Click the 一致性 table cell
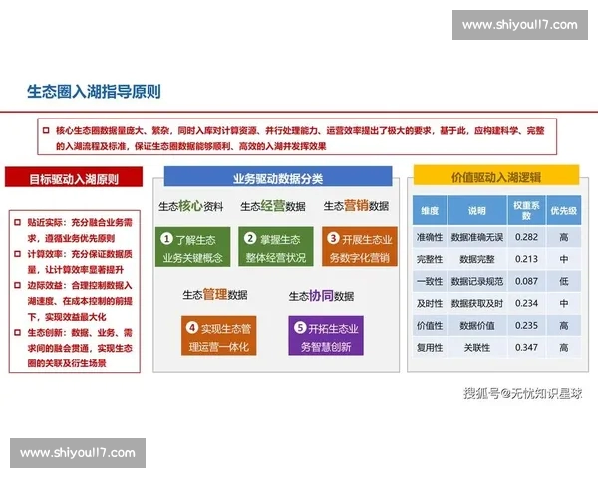 coord(430,281)
